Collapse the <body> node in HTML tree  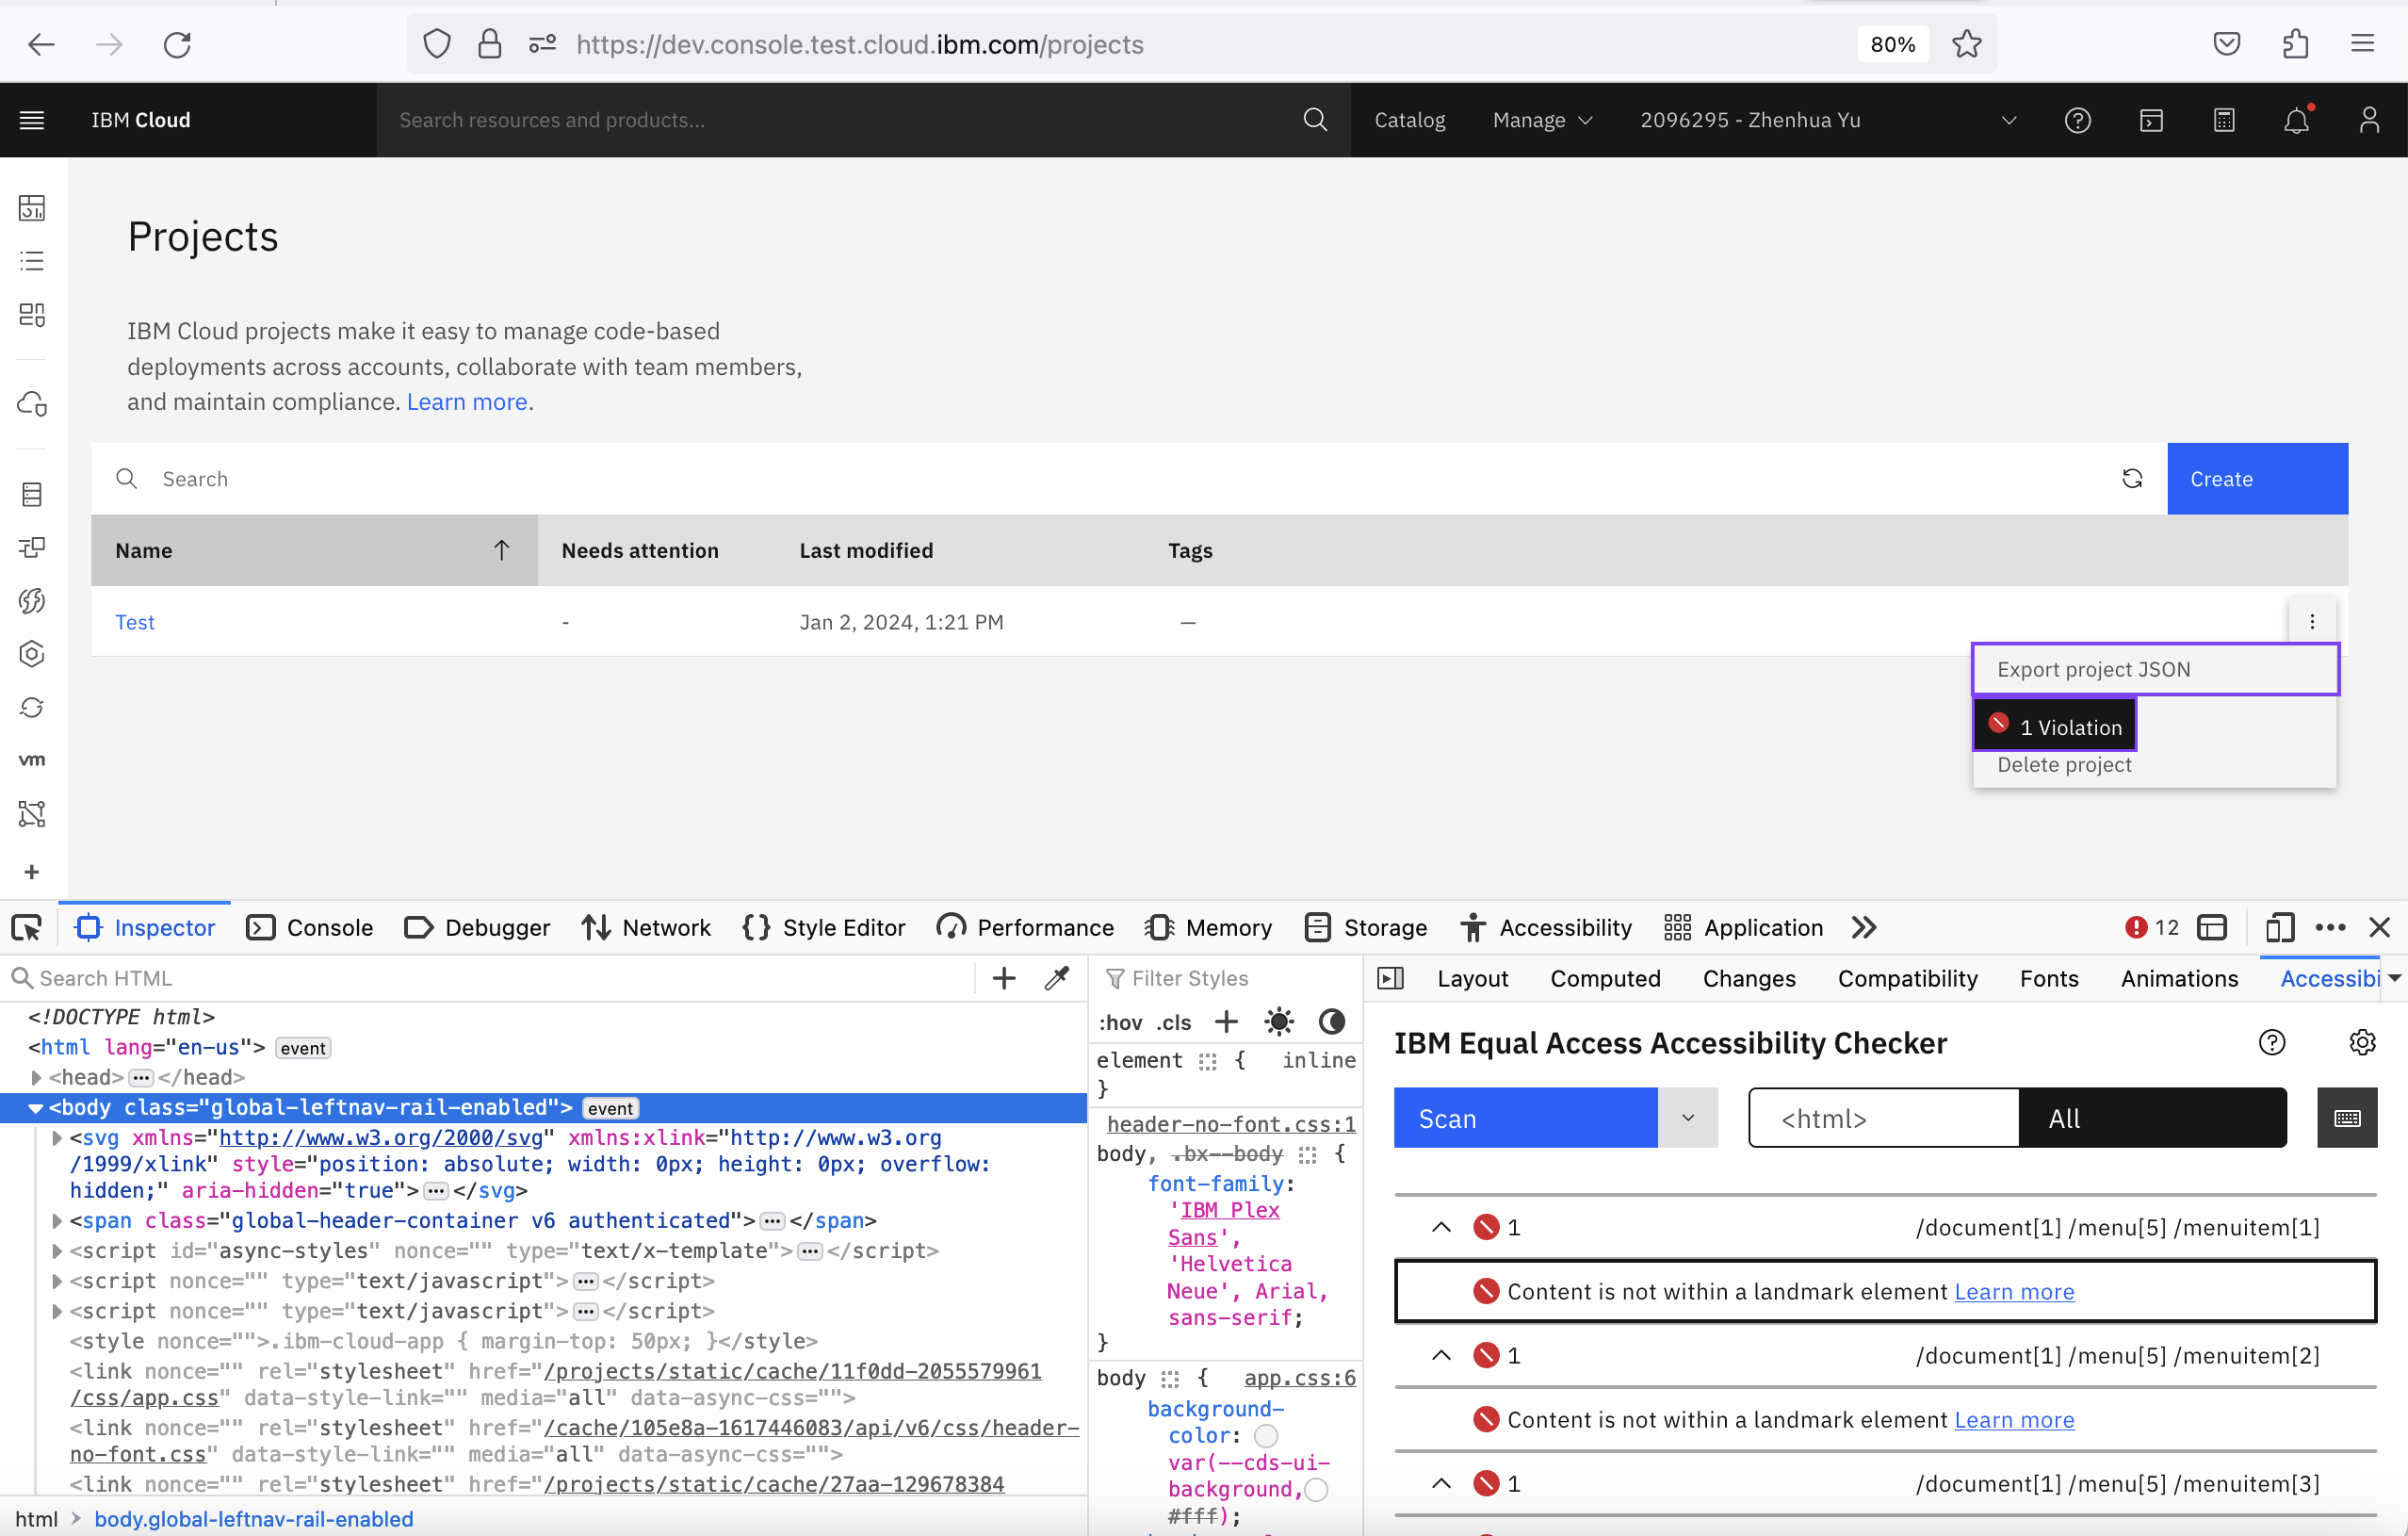pos(36,1108)
